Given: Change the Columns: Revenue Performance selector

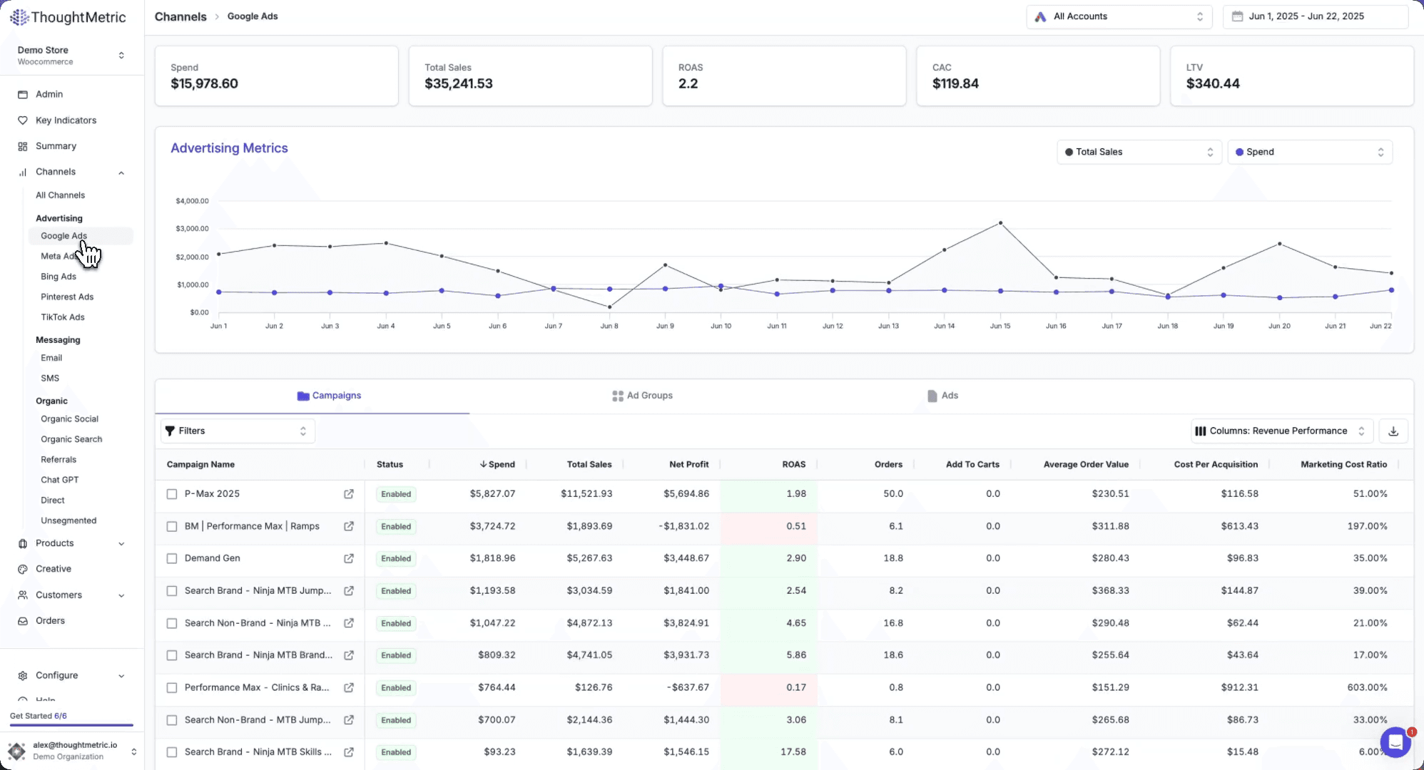Looking at the screenshot, I should point(1282,431).
